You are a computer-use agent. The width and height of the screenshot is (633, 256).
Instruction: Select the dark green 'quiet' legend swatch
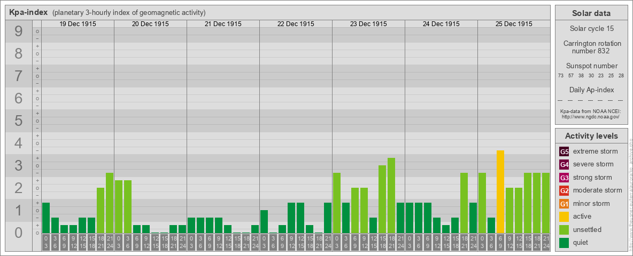coord(564,242)
